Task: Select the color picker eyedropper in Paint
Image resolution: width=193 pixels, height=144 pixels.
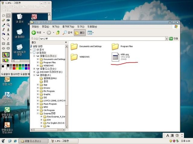Action: click(3, 25)
